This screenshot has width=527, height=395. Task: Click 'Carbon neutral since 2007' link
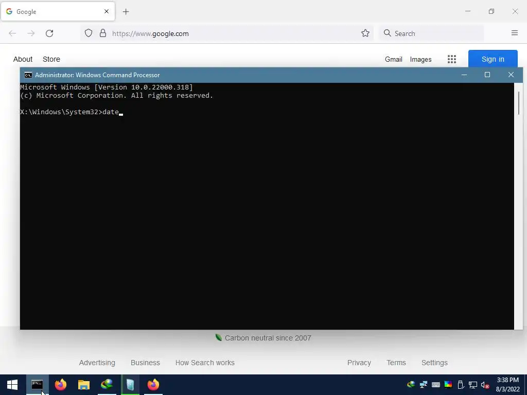(268, 338)
